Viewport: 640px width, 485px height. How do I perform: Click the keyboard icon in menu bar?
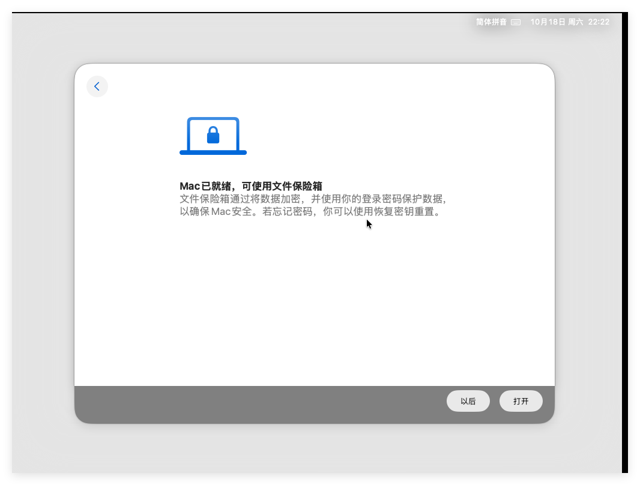[x=516, y=22]
